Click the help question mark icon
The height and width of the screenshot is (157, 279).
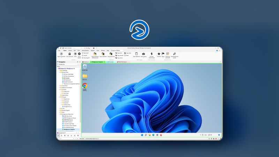[217, 51]
